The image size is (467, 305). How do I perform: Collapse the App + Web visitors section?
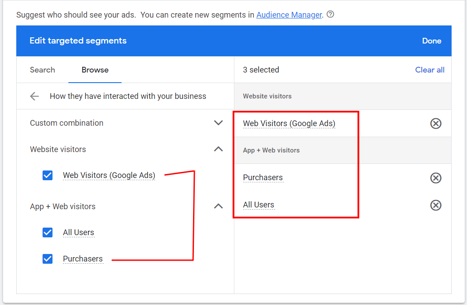[x=219, y=206]
